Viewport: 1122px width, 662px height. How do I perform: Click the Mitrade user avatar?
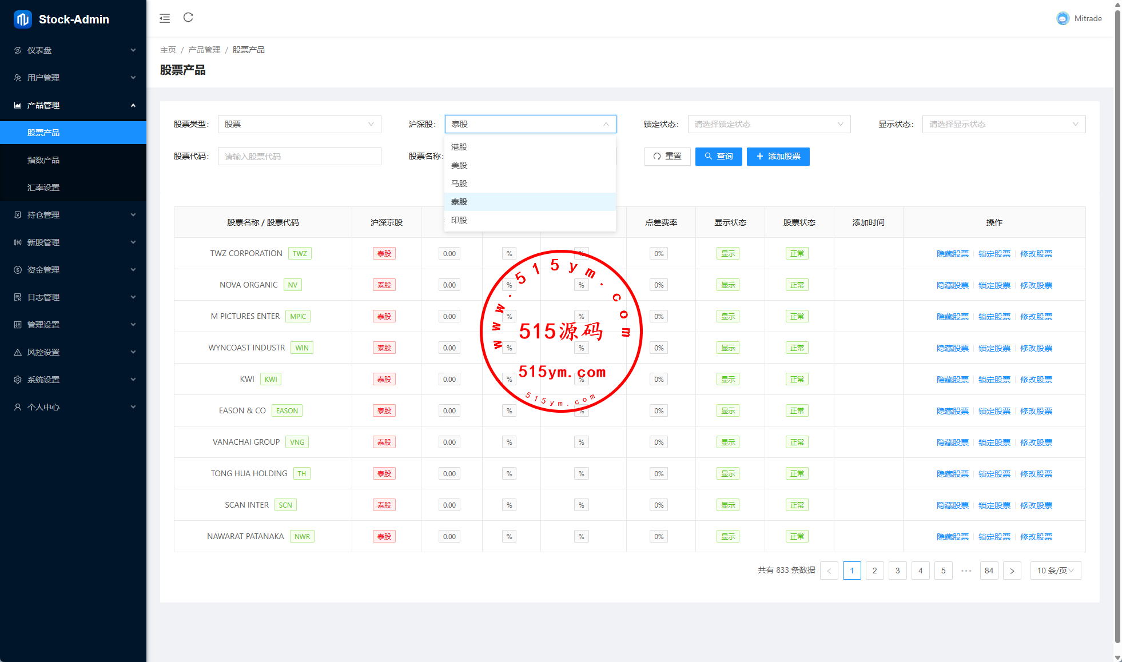1062,18
